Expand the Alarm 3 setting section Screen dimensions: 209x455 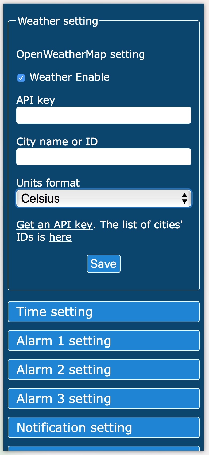click(104, 398)
